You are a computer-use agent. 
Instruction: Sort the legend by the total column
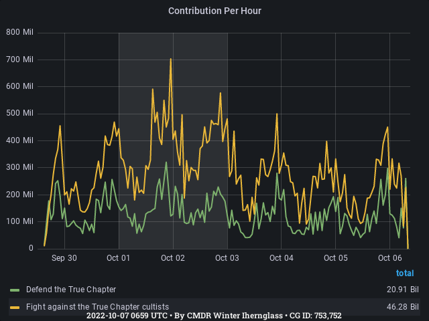pos(404,273)
